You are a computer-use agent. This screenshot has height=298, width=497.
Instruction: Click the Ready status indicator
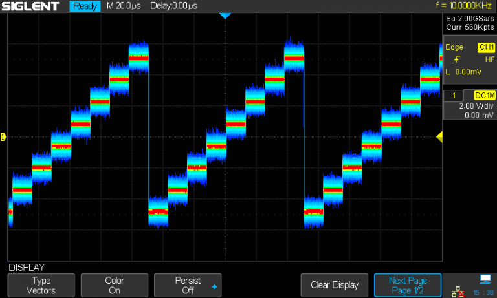pos(85,6)
